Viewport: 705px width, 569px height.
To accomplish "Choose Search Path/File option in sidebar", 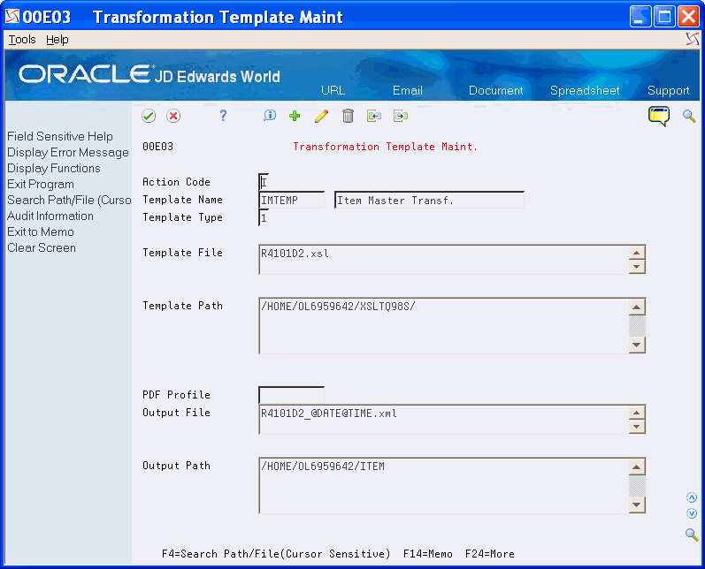I will point(69,200).
